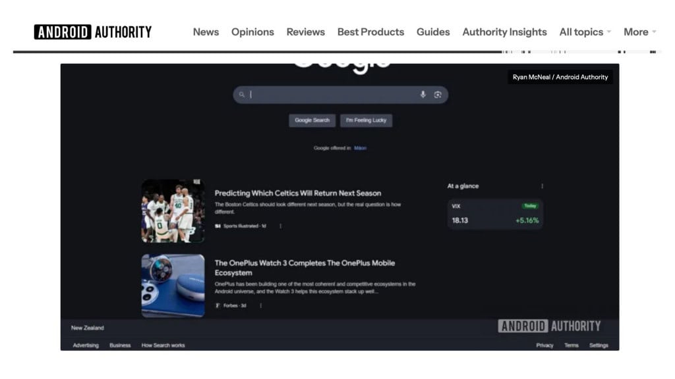The width and height of the screenshot is (675, 379).
Task: Click the Google Search button
Action: [x=312, y=120]
